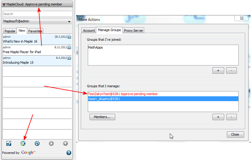Viewport: 251px width, 160px height.
Task: Select the Manage Groups tab
Action: tap(109, 30)
